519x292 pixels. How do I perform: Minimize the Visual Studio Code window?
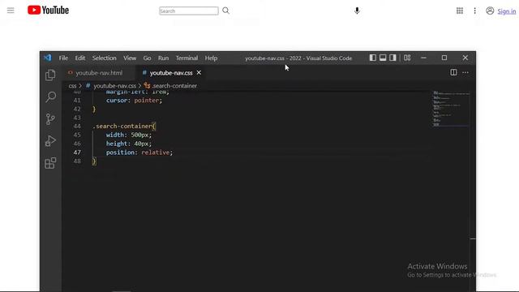(423, 58)
